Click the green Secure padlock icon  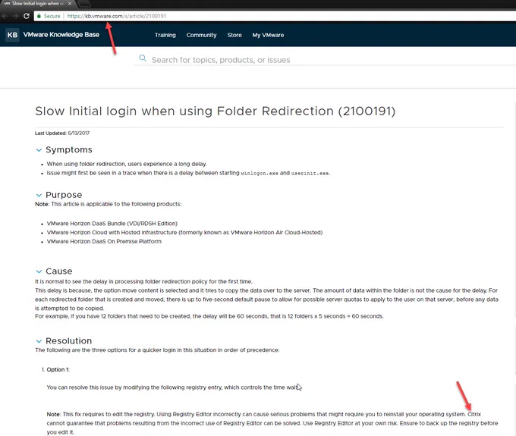(x=39, y=16)
